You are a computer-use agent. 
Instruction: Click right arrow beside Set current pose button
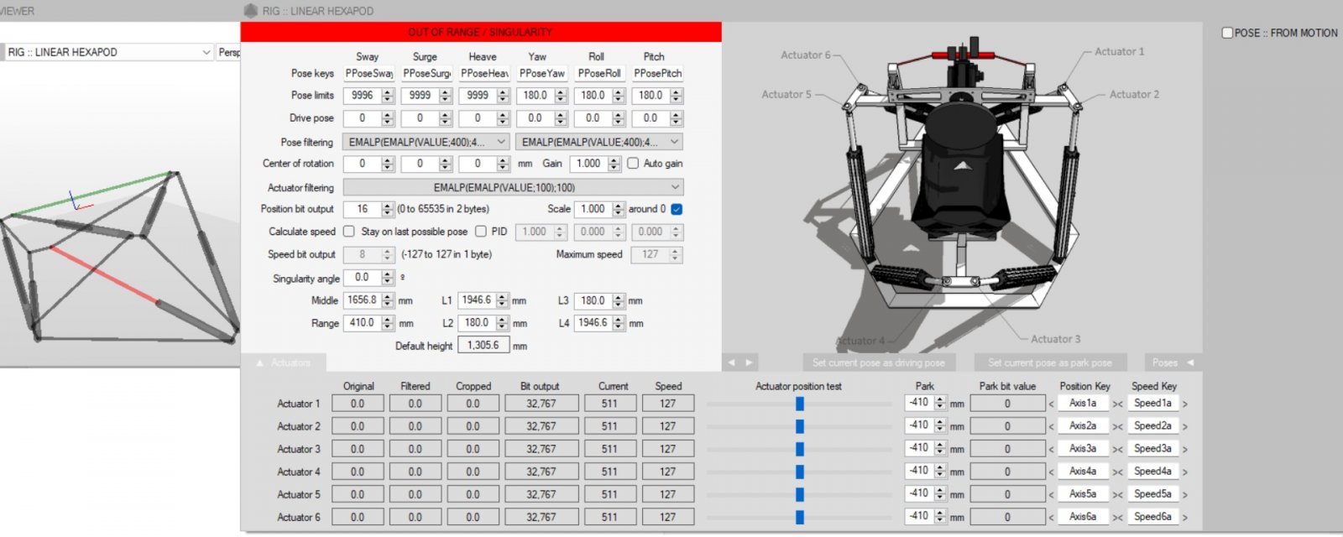749,362
